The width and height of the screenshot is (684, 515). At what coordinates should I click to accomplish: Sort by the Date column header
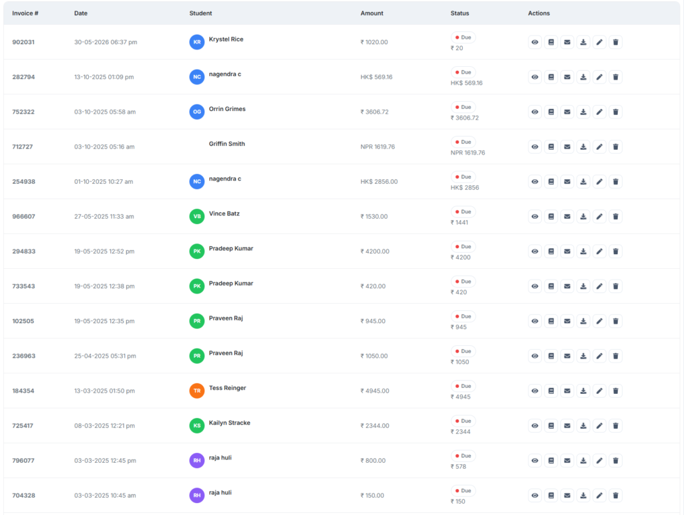click(81, 13)
